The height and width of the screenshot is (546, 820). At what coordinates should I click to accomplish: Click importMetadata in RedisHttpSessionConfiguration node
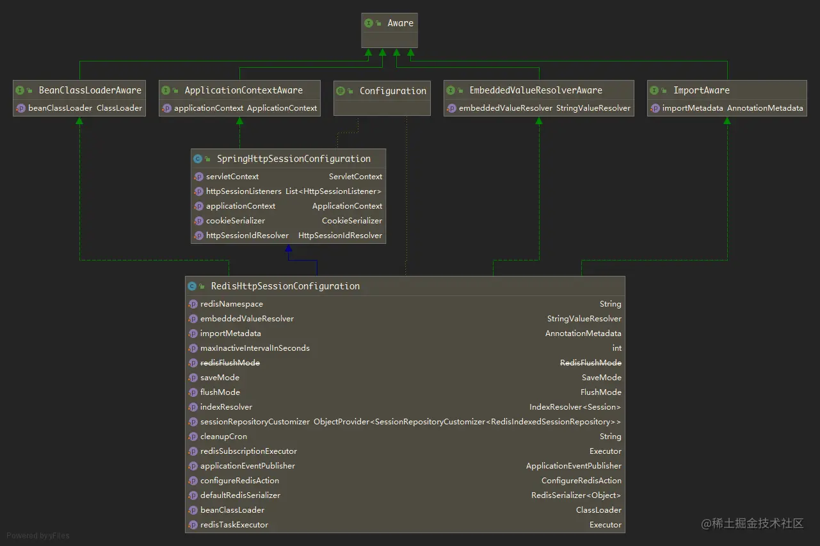point(230,333)
